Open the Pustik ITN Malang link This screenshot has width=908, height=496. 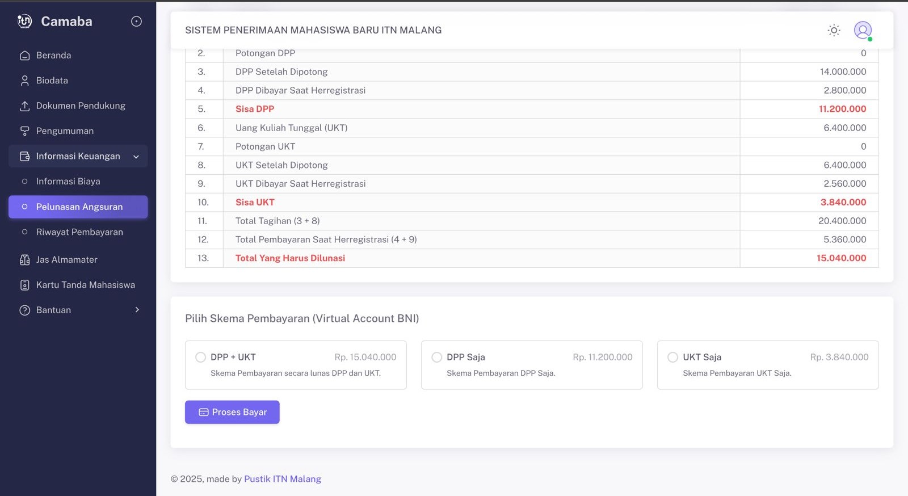(x=283, y=479)
